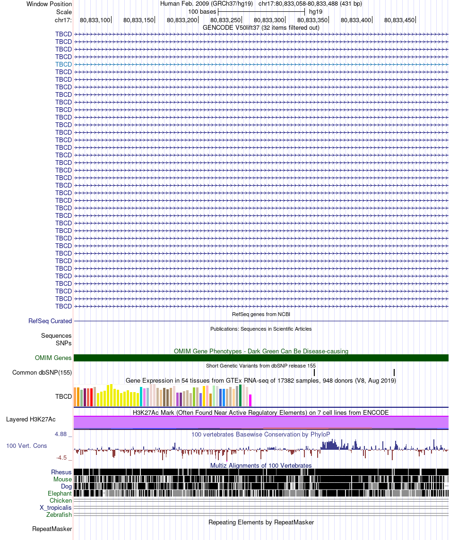
Task: Click the dark green bar in GTEx chart
Action: click(240, 396)
